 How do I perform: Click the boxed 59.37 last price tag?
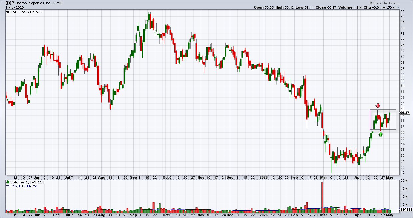pyautogui.click(x=405, y=113)
